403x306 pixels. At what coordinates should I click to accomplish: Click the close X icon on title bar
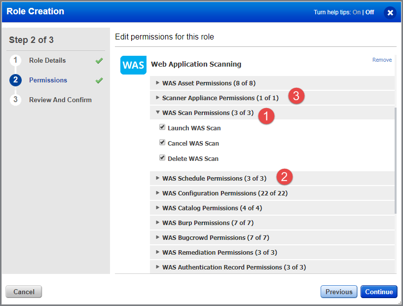(x=390, y=13)
